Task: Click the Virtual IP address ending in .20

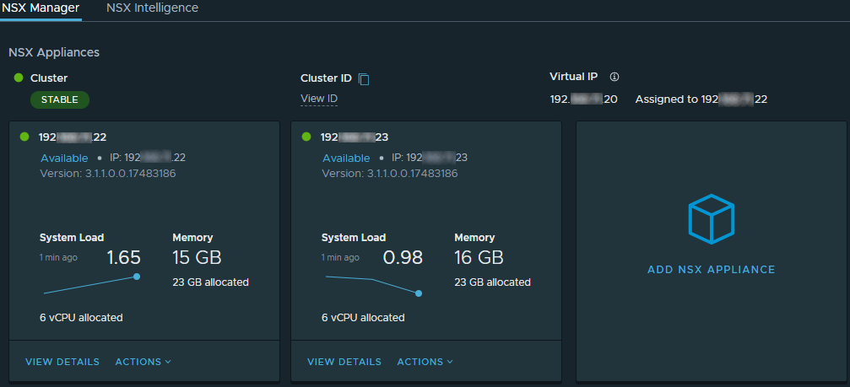Action: [583, 99]
